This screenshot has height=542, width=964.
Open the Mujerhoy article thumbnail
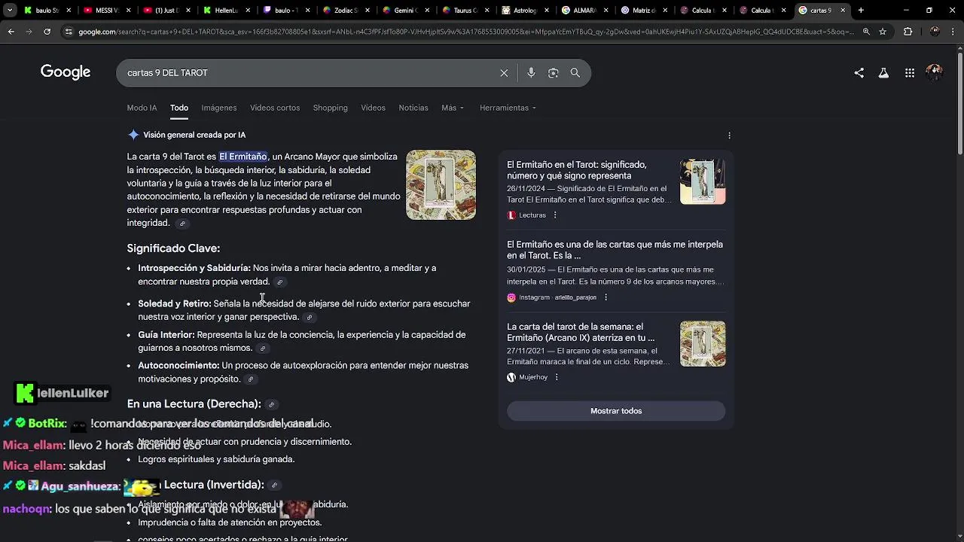coord(703,344)
